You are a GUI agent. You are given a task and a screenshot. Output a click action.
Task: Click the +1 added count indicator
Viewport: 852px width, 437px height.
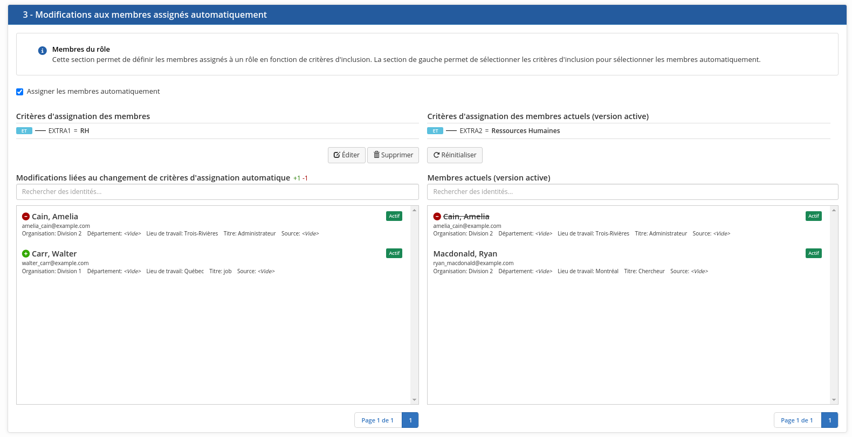pyautogui.click(x=297, y=178)
